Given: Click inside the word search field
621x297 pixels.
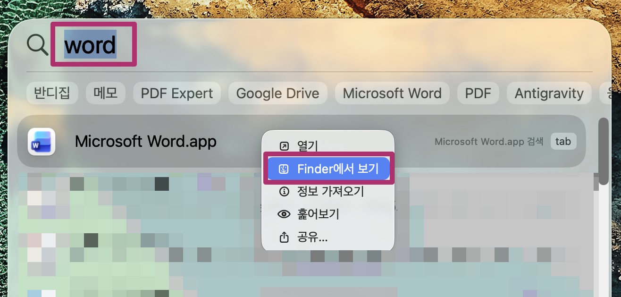Looking at the screenshot, I should click(90, 44).
